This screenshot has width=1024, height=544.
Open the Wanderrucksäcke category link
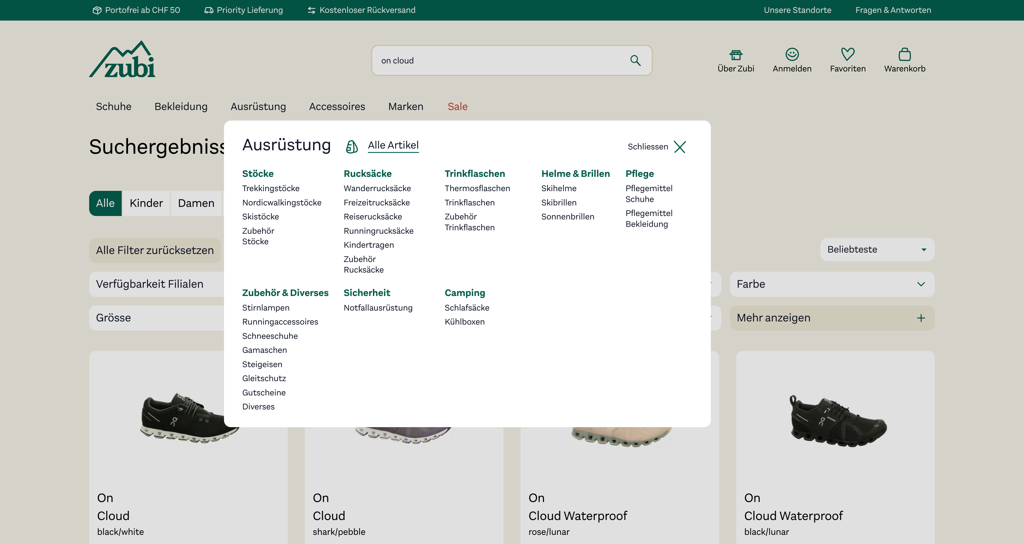click(377, 189)
